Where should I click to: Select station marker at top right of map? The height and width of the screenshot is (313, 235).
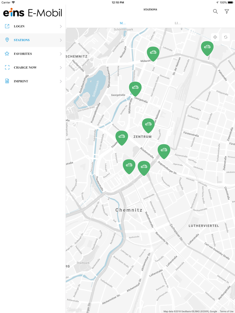pyautogui.click(x=207, y=48)
